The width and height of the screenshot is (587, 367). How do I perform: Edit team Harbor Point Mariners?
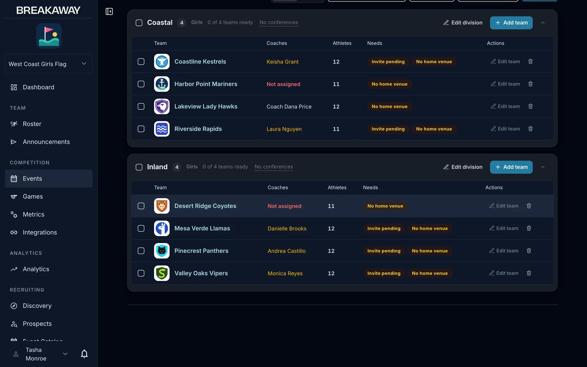pyautogui.click(x=505, y=84)
